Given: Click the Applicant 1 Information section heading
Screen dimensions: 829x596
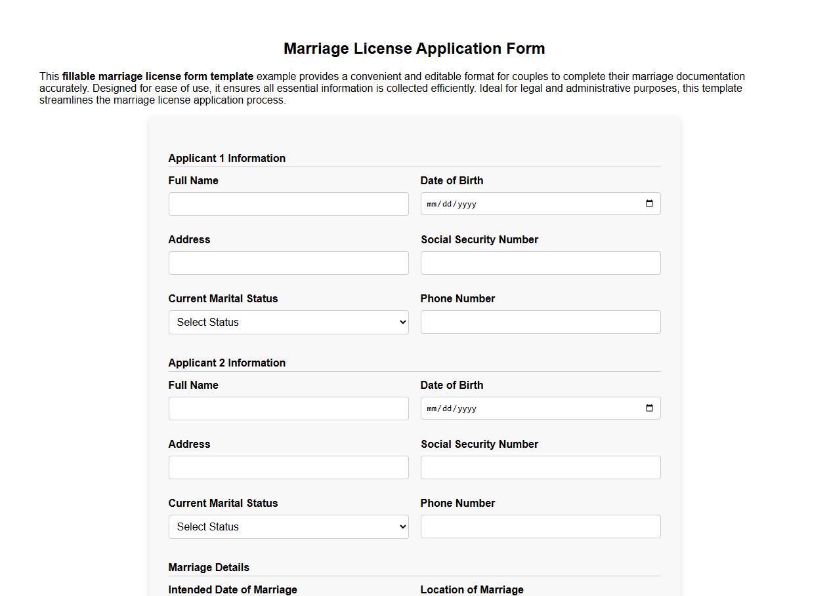Looking at the screenshot, I should pyautogui.click(x=227, y=158).
